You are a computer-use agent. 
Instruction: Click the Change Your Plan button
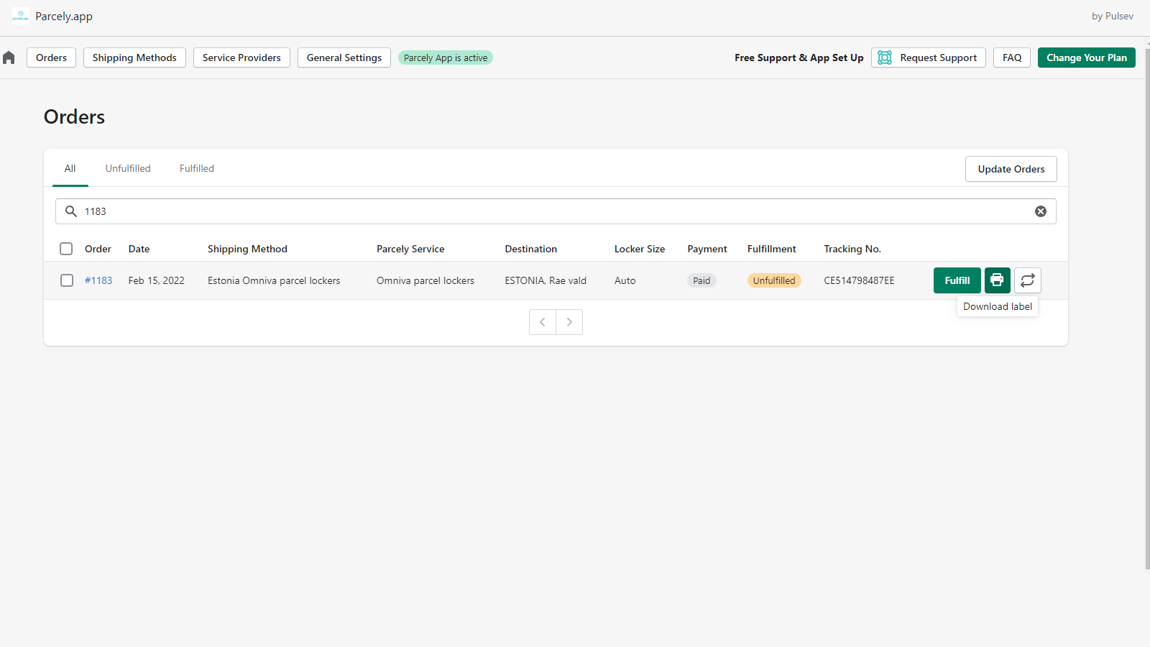pyautogui.click(x=1086, y=58)
